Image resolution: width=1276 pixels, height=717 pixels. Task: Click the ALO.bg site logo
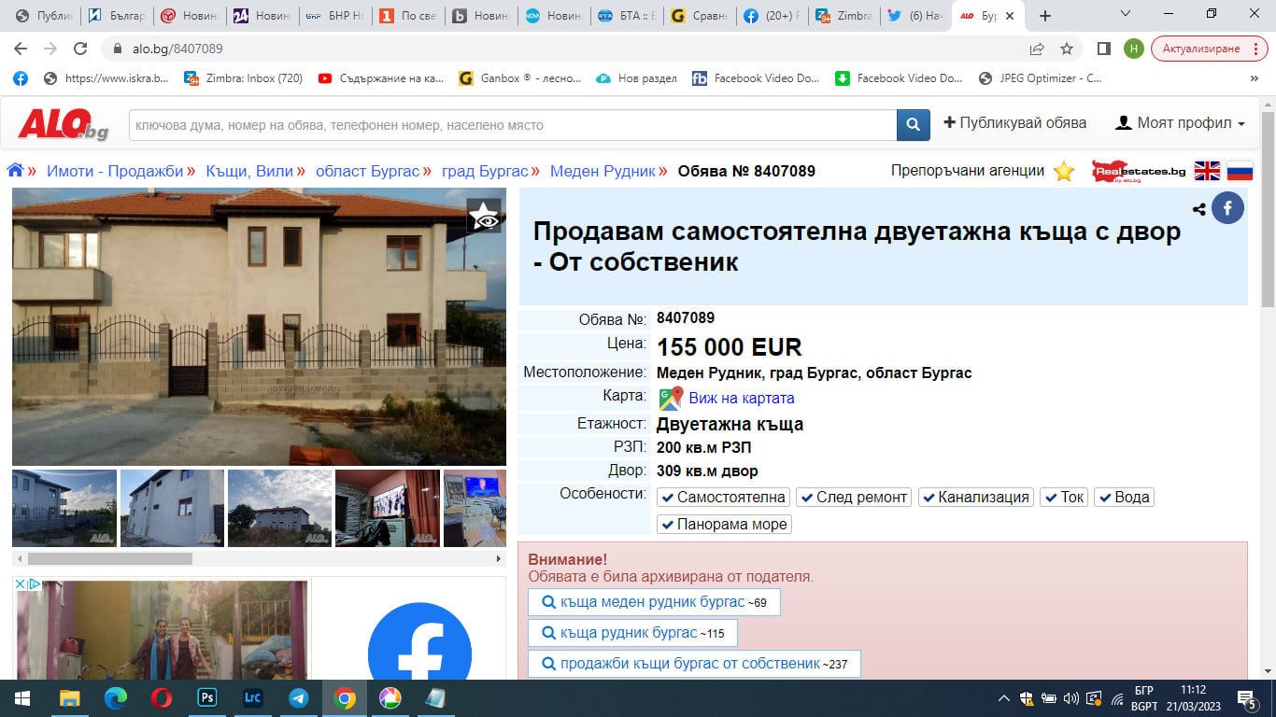click(63, 124)
